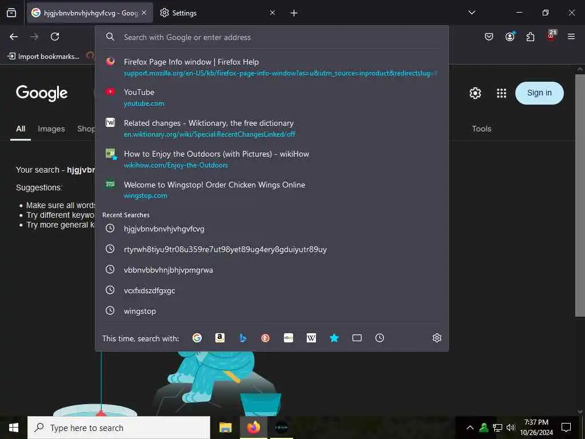Click the Windows taskbar search box
This screenshot has width=585, height=439.
[119, 428]
